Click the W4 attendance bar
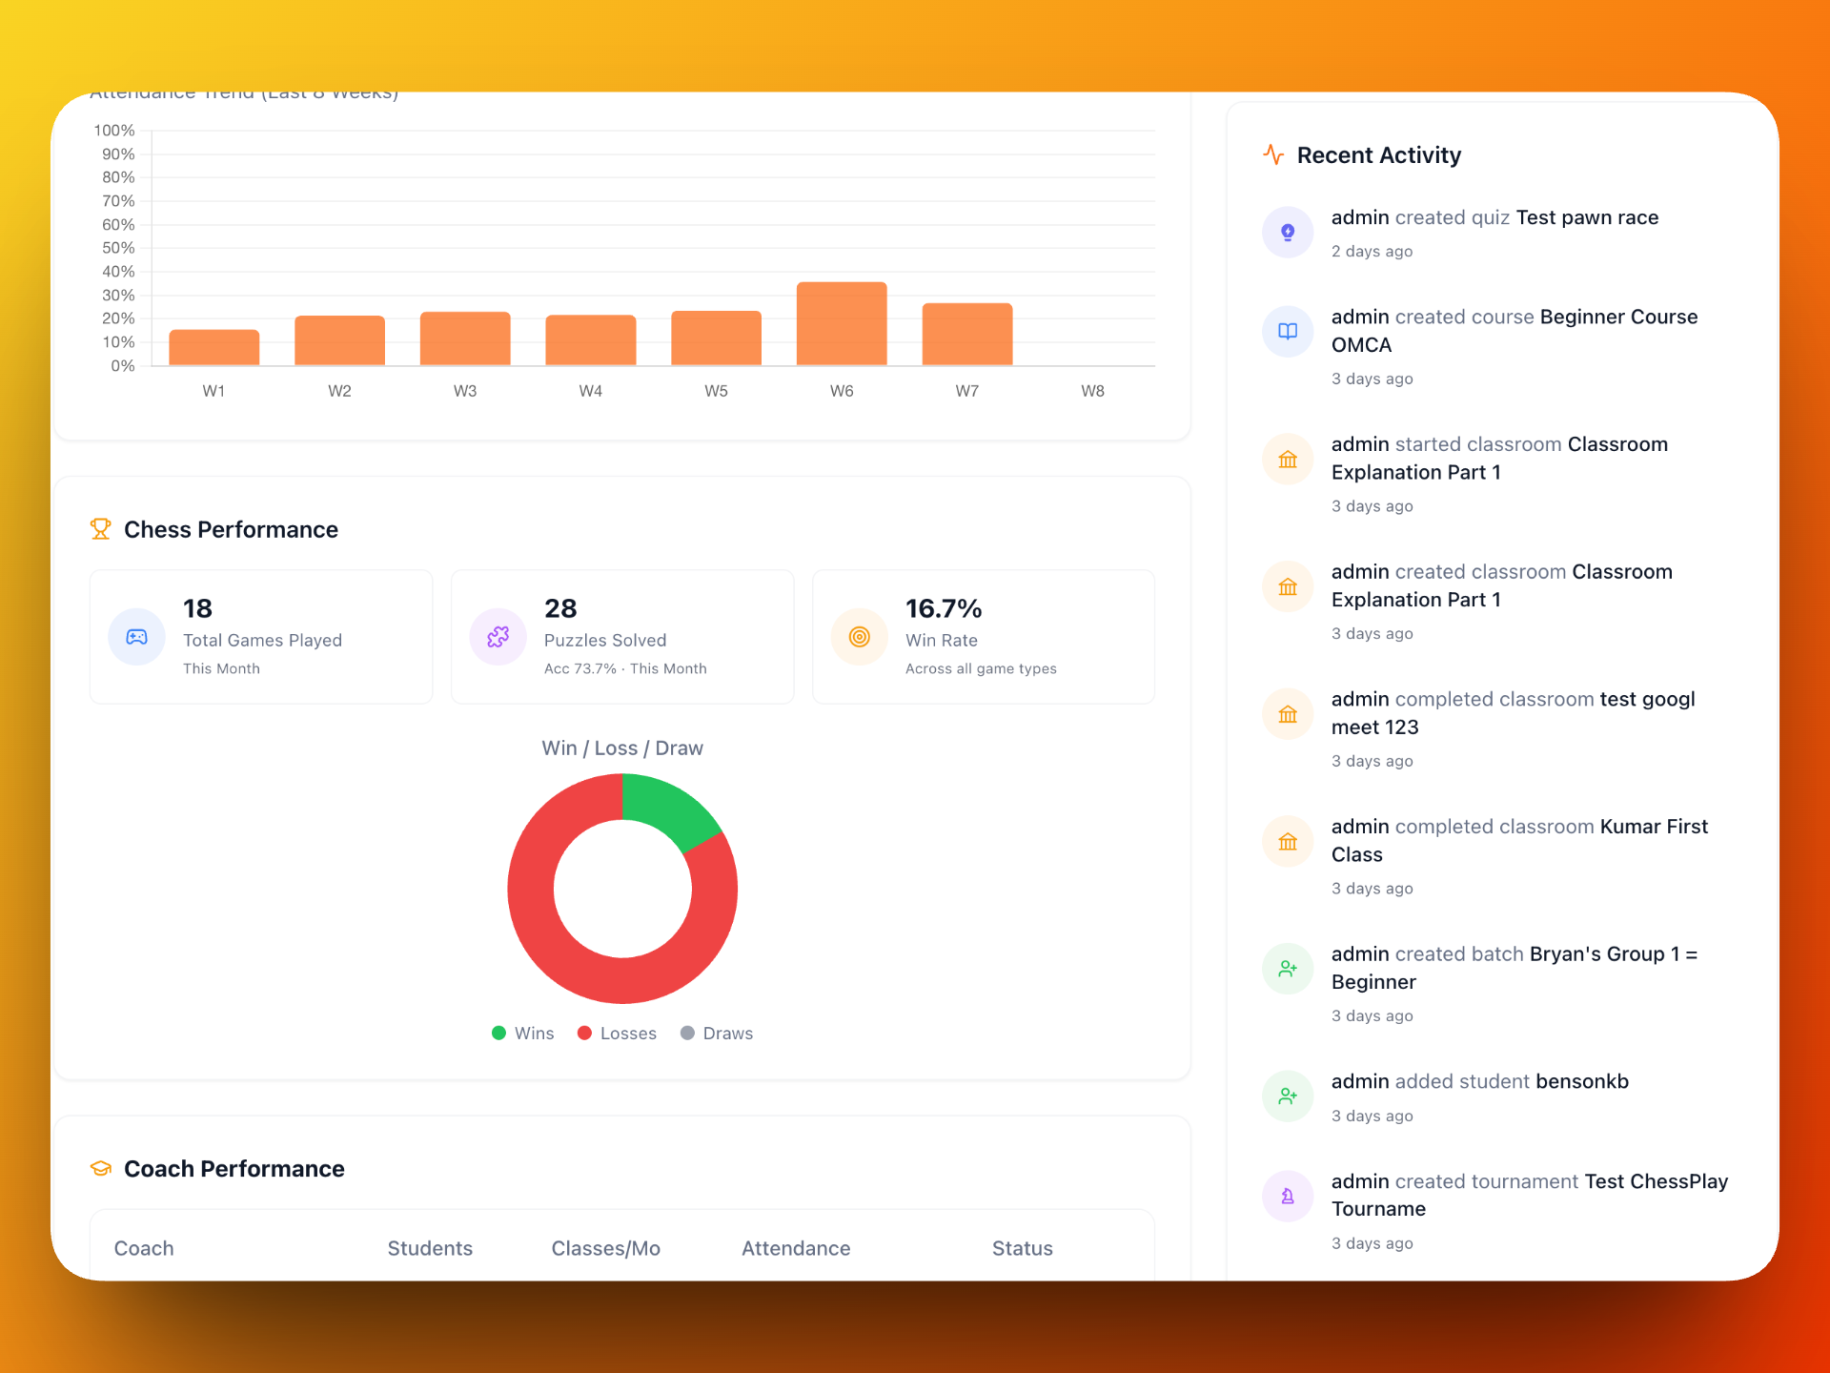The width and height of the screenshot is (1830, 1373). [x=591, y=340]
